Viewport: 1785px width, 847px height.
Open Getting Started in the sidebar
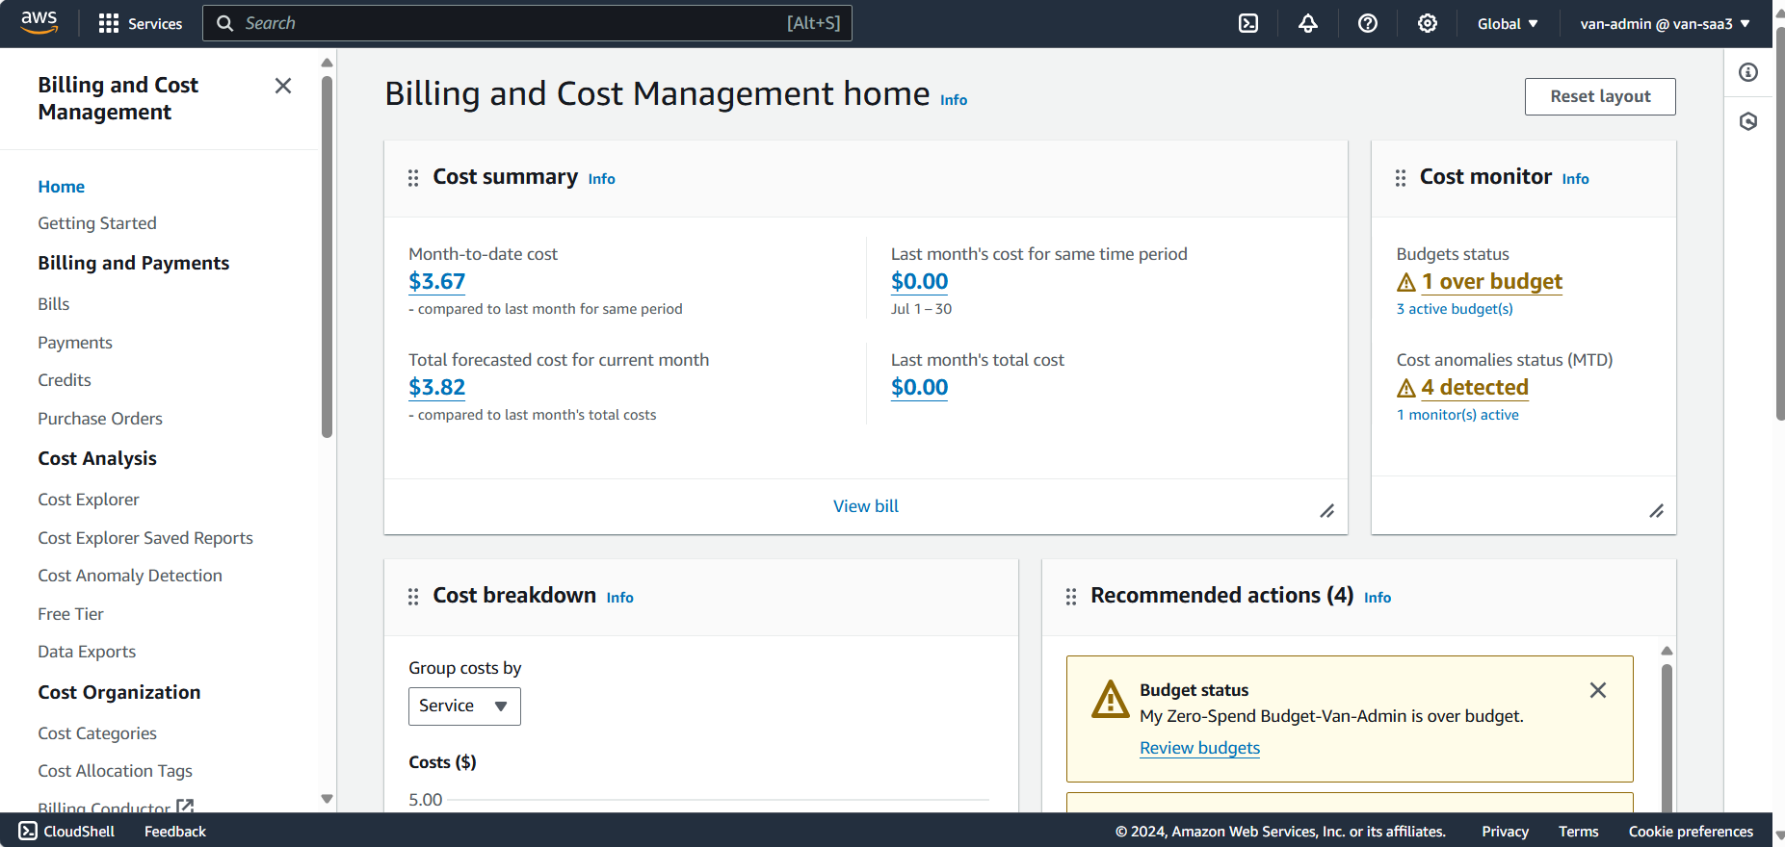97,223
